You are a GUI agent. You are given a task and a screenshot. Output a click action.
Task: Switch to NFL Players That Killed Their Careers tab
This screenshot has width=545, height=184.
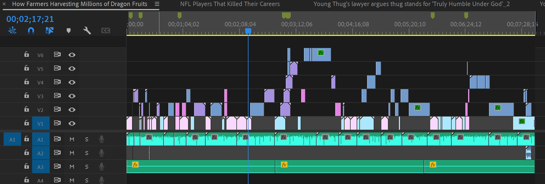click(230, 4)
